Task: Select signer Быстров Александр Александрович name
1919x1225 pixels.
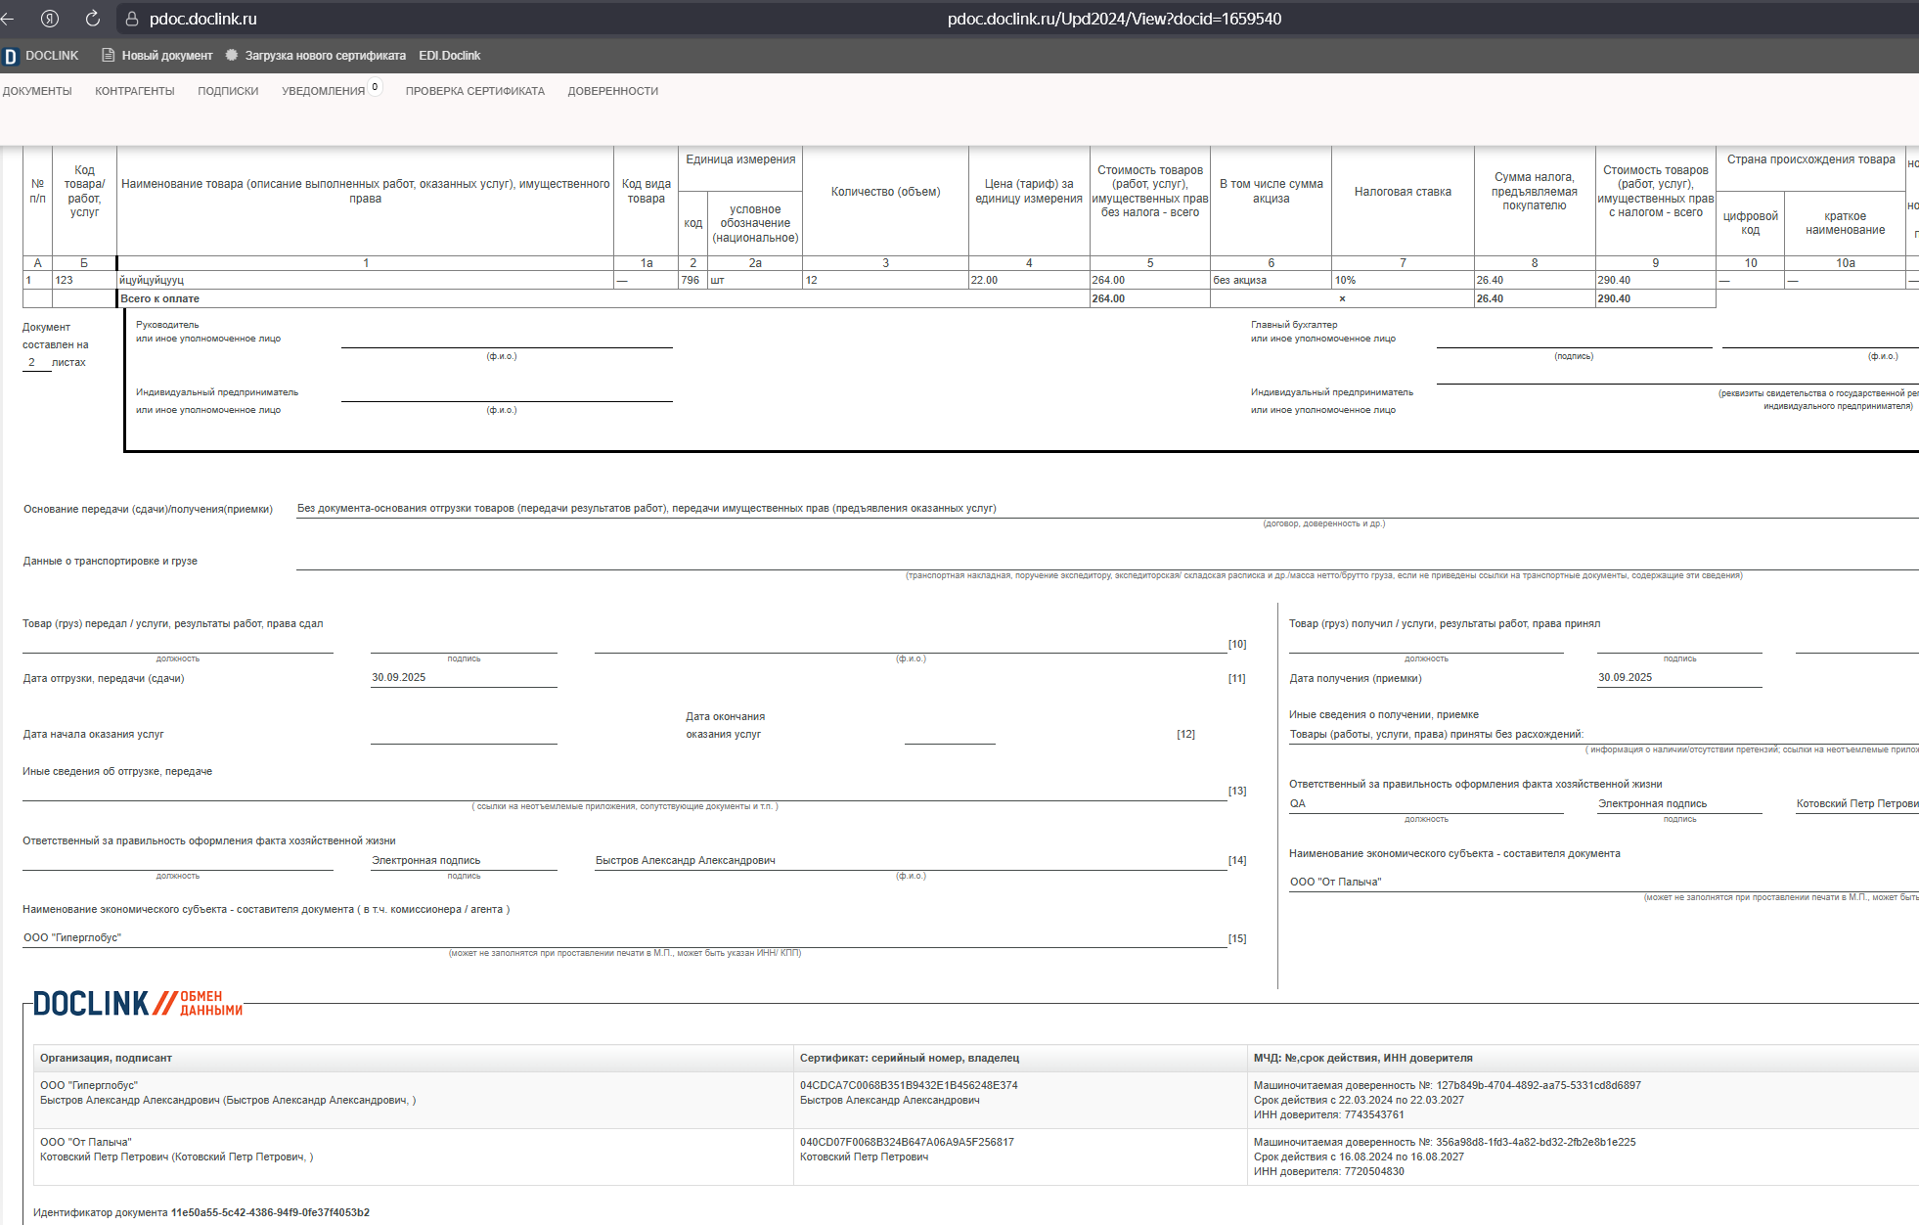Action: (x=685, y=860)
